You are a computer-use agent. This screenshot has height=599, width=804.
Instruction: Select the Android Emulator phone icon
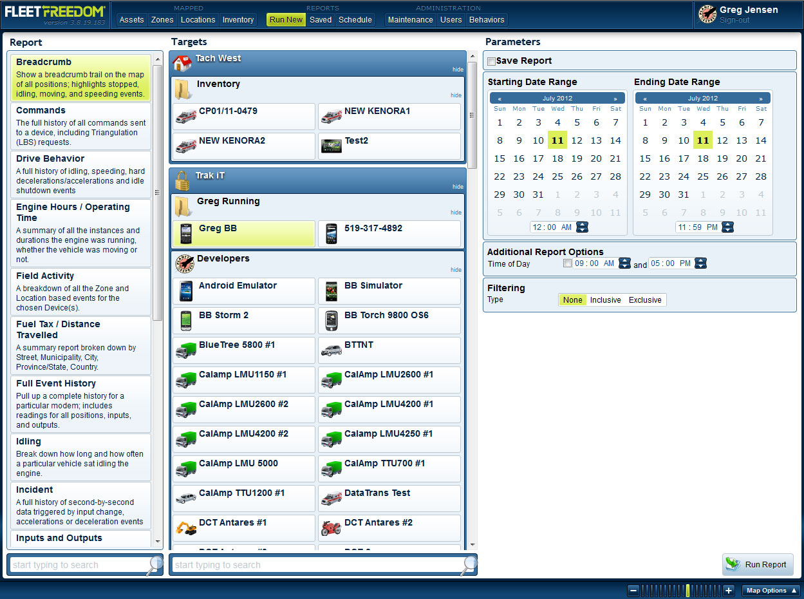(186, 291)
